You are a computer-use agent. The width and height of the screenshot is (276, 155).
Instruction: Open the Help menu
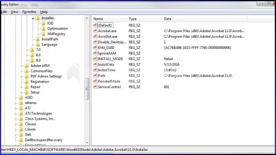(44, 12)
